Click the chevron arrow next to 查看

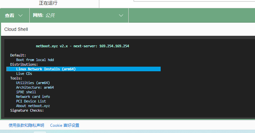(21, 15)
